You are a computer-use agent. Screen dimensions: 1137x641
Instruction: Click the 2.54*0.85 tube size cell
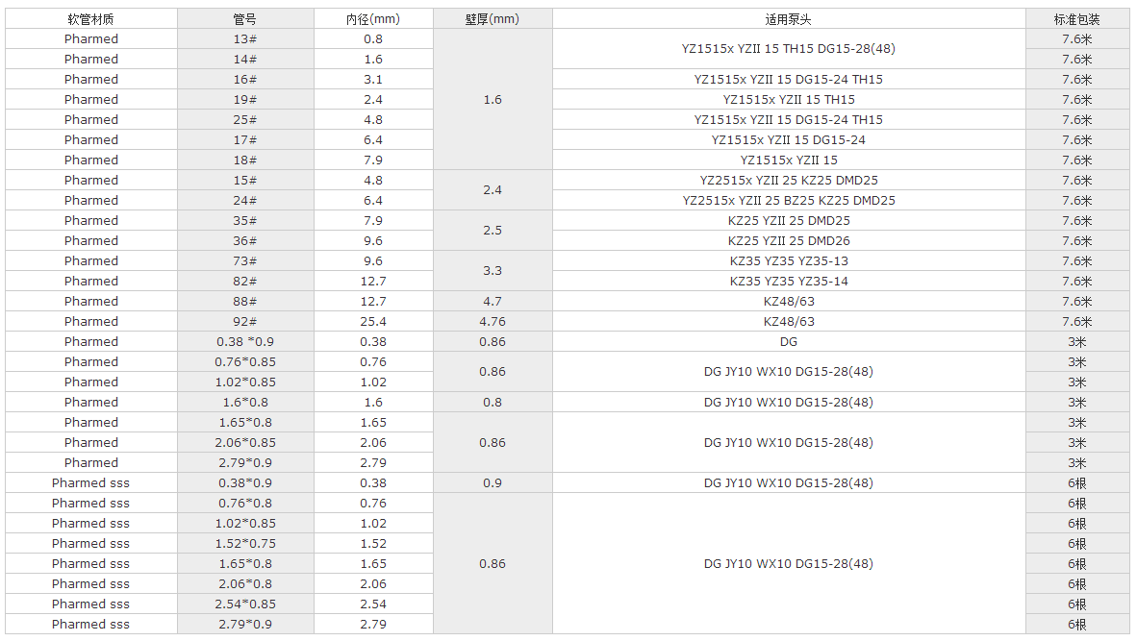click(x=245, y=604)
